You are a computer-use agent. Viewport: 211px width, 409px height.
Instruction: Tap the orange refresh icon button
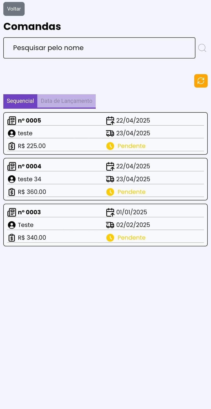(201, 81)
